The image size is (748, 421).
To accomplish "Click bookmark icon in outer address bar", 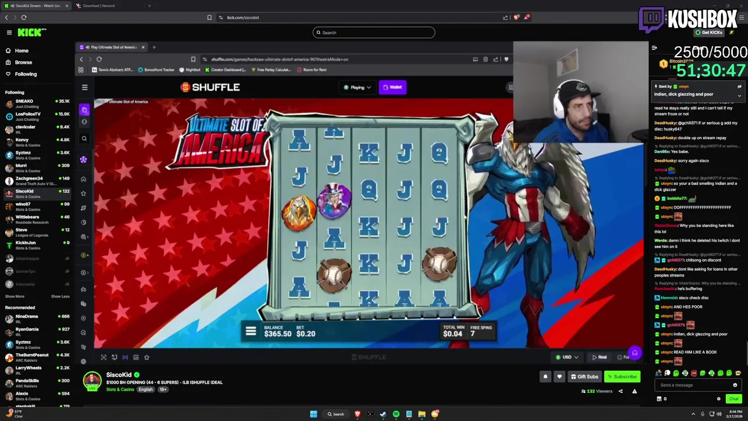I will coord(209,18).
